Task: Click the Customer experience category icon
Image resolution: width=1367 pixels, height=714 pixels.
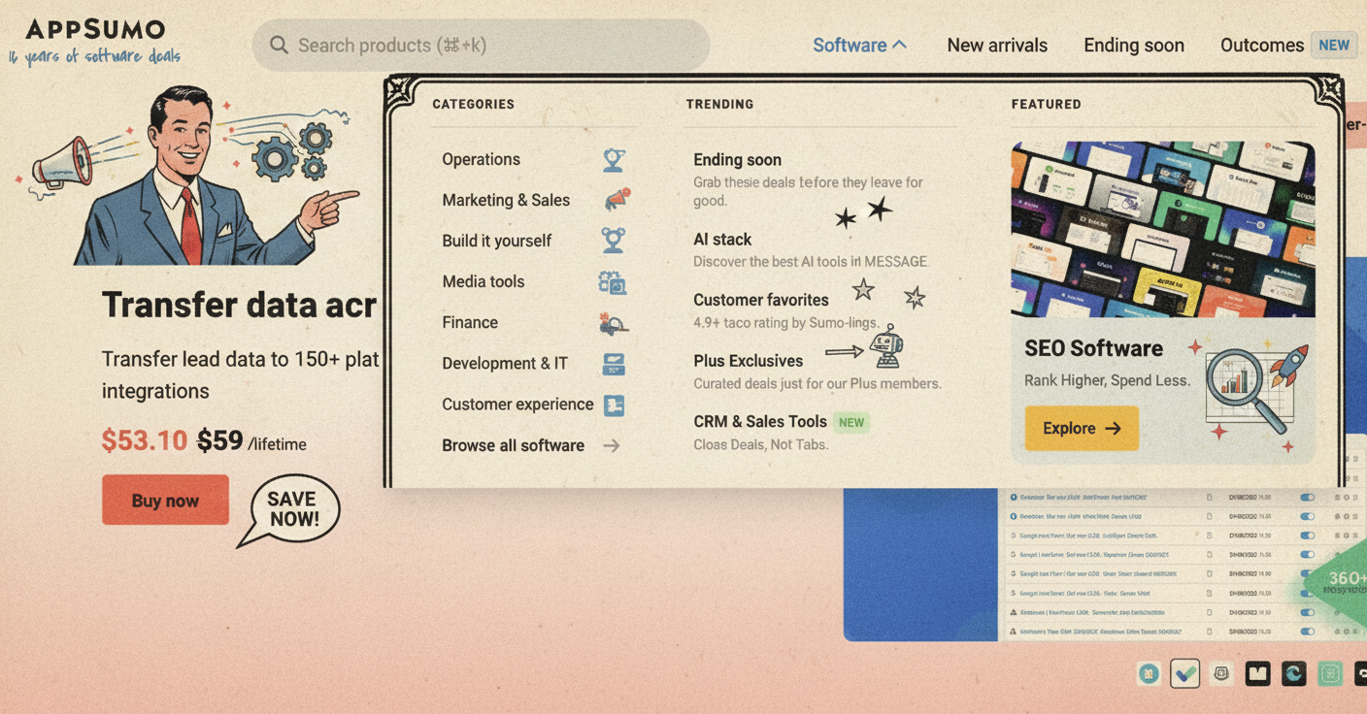Action: click(614, 406)
